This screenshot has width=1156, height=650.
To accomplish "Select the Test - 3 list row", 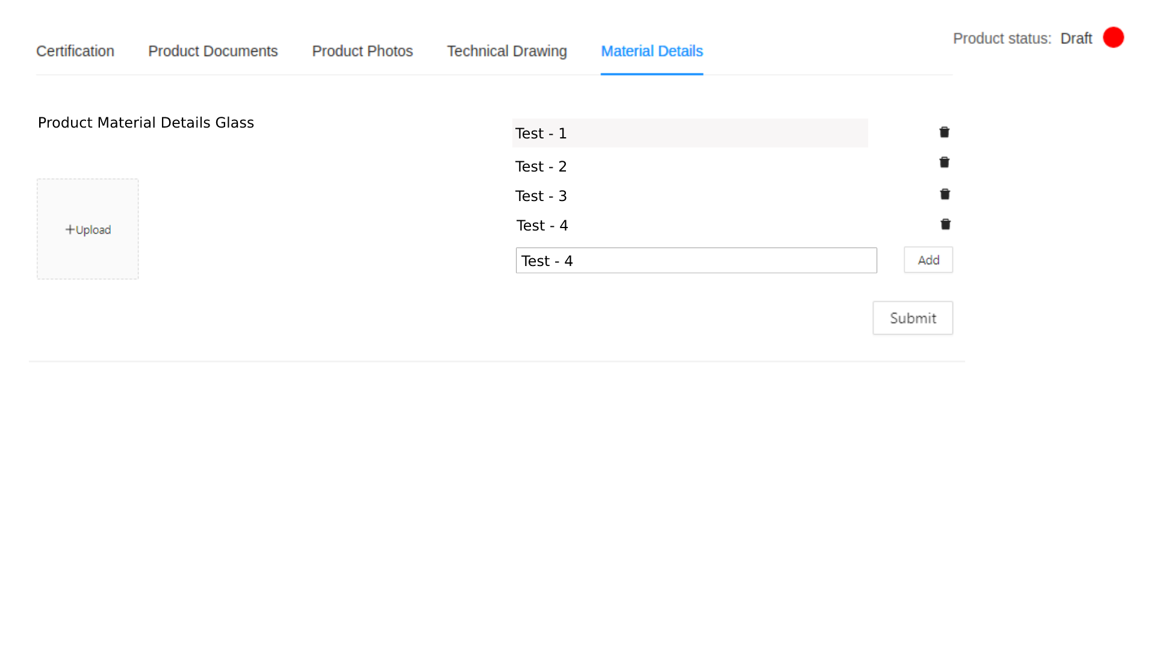I will (x=541, y=196).
